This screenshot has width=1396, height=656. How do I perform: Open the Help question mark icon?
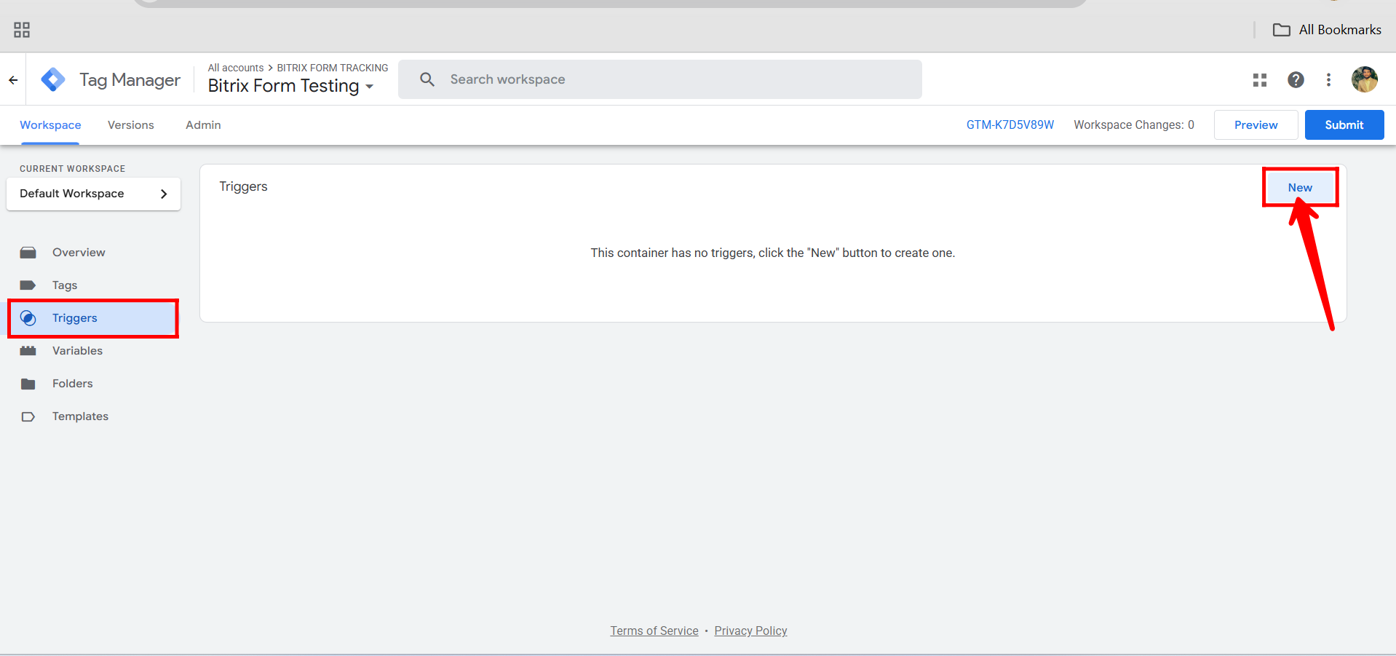click(1296, 80)
